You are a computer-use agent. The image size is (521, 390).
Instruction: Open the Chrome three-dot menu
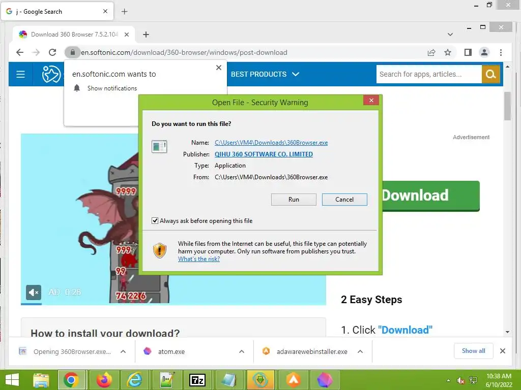coord(501,52)
